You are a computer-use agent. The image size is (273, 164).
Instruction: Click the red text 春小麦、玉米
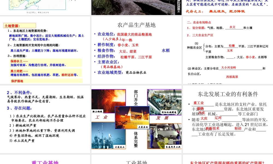(128, 45)
